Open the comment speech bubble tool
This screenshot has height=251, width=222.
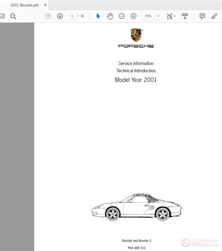(x=202, y=16)
